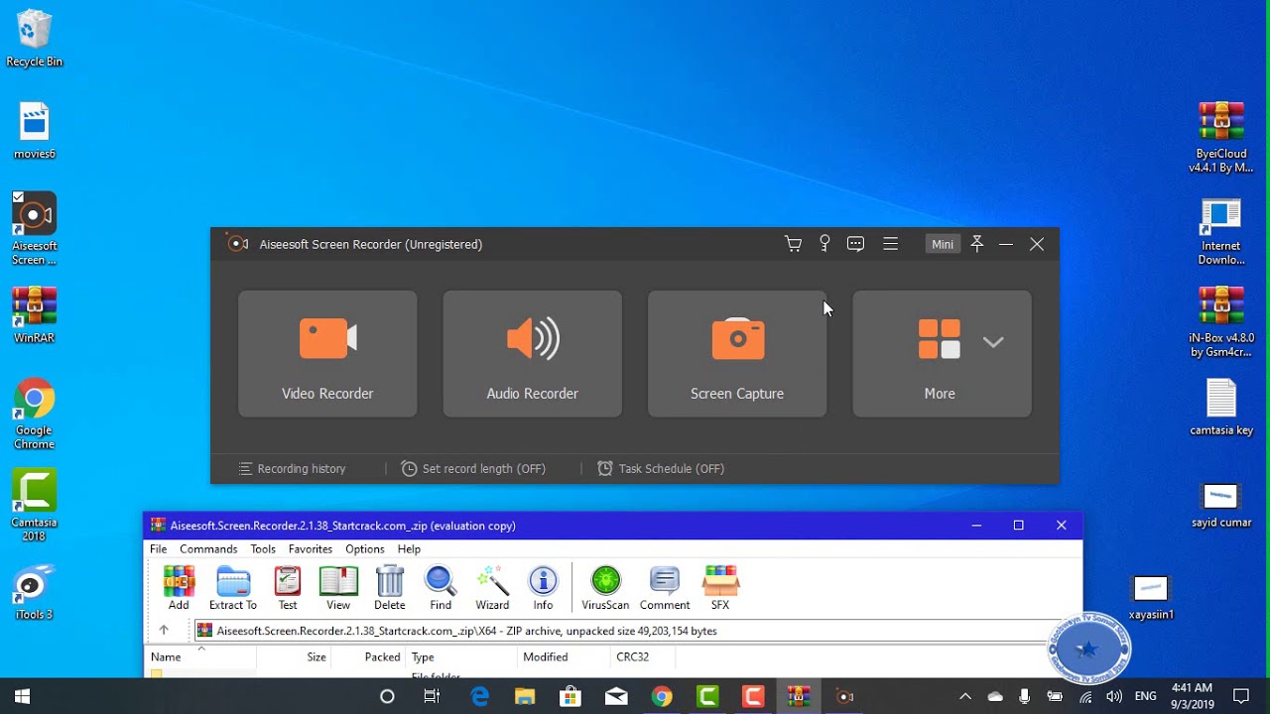The image size is (1270, 714).
Task: Click the WinRAR Wizard icon
Action: [492, 588]
